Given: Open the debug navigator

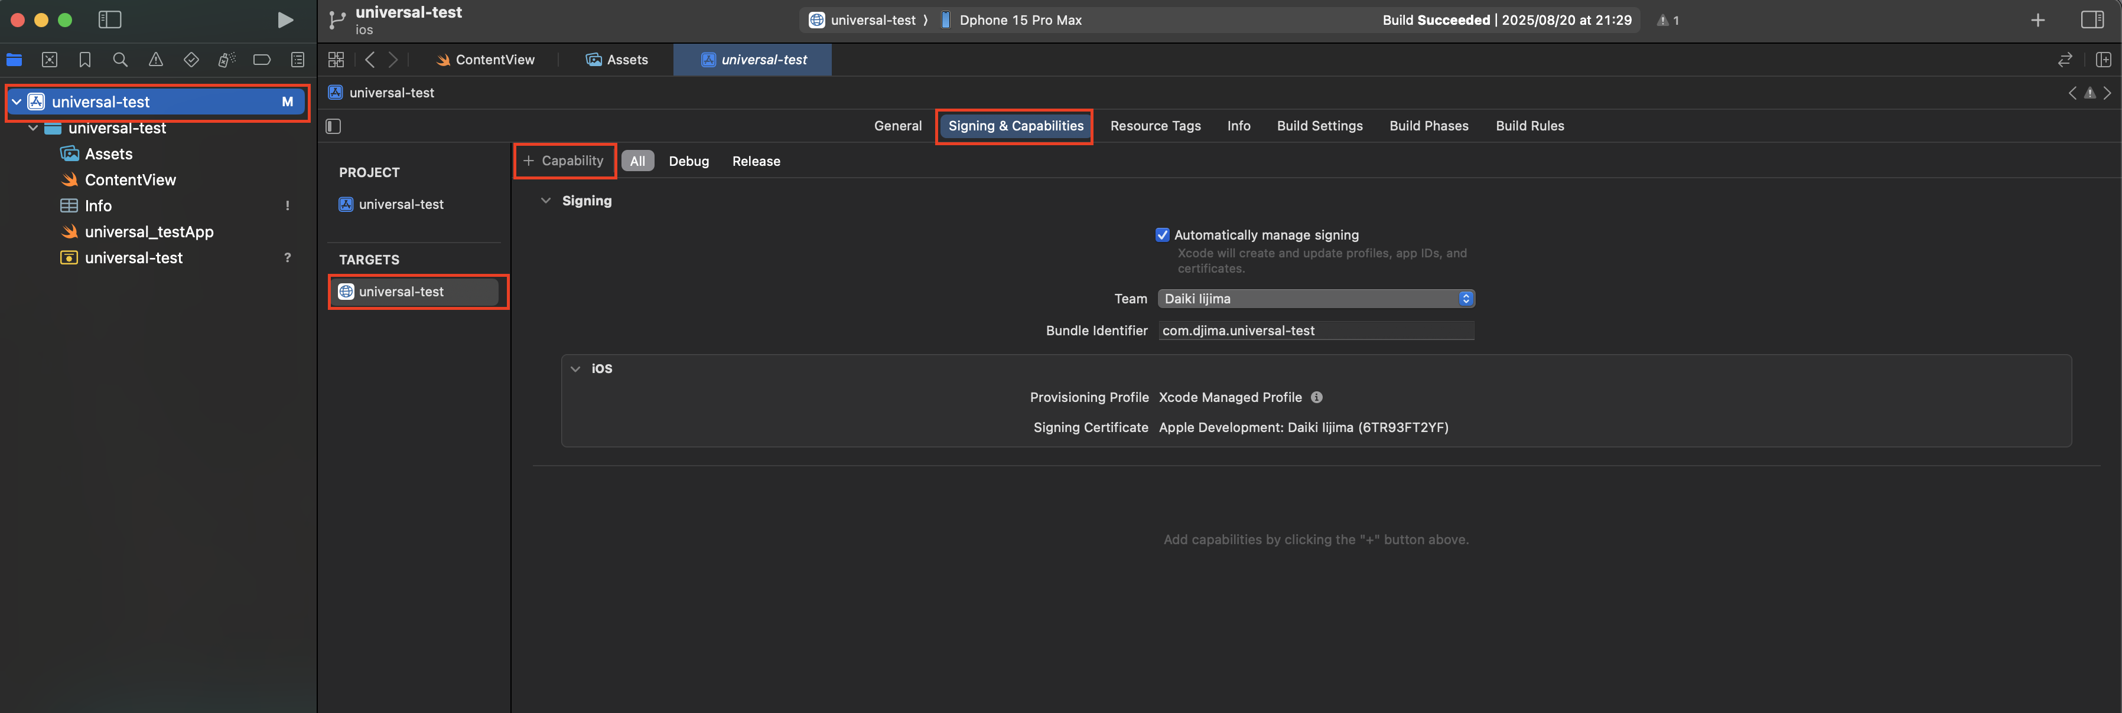Looking at the screenshot, I should coord(226,59).
